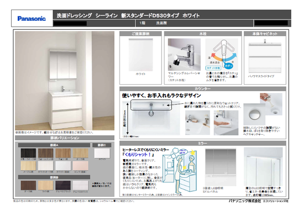Click the 洗面所 room label
Image resolution: width=302 pixels, height=213 pixels.
click(161, 23)
